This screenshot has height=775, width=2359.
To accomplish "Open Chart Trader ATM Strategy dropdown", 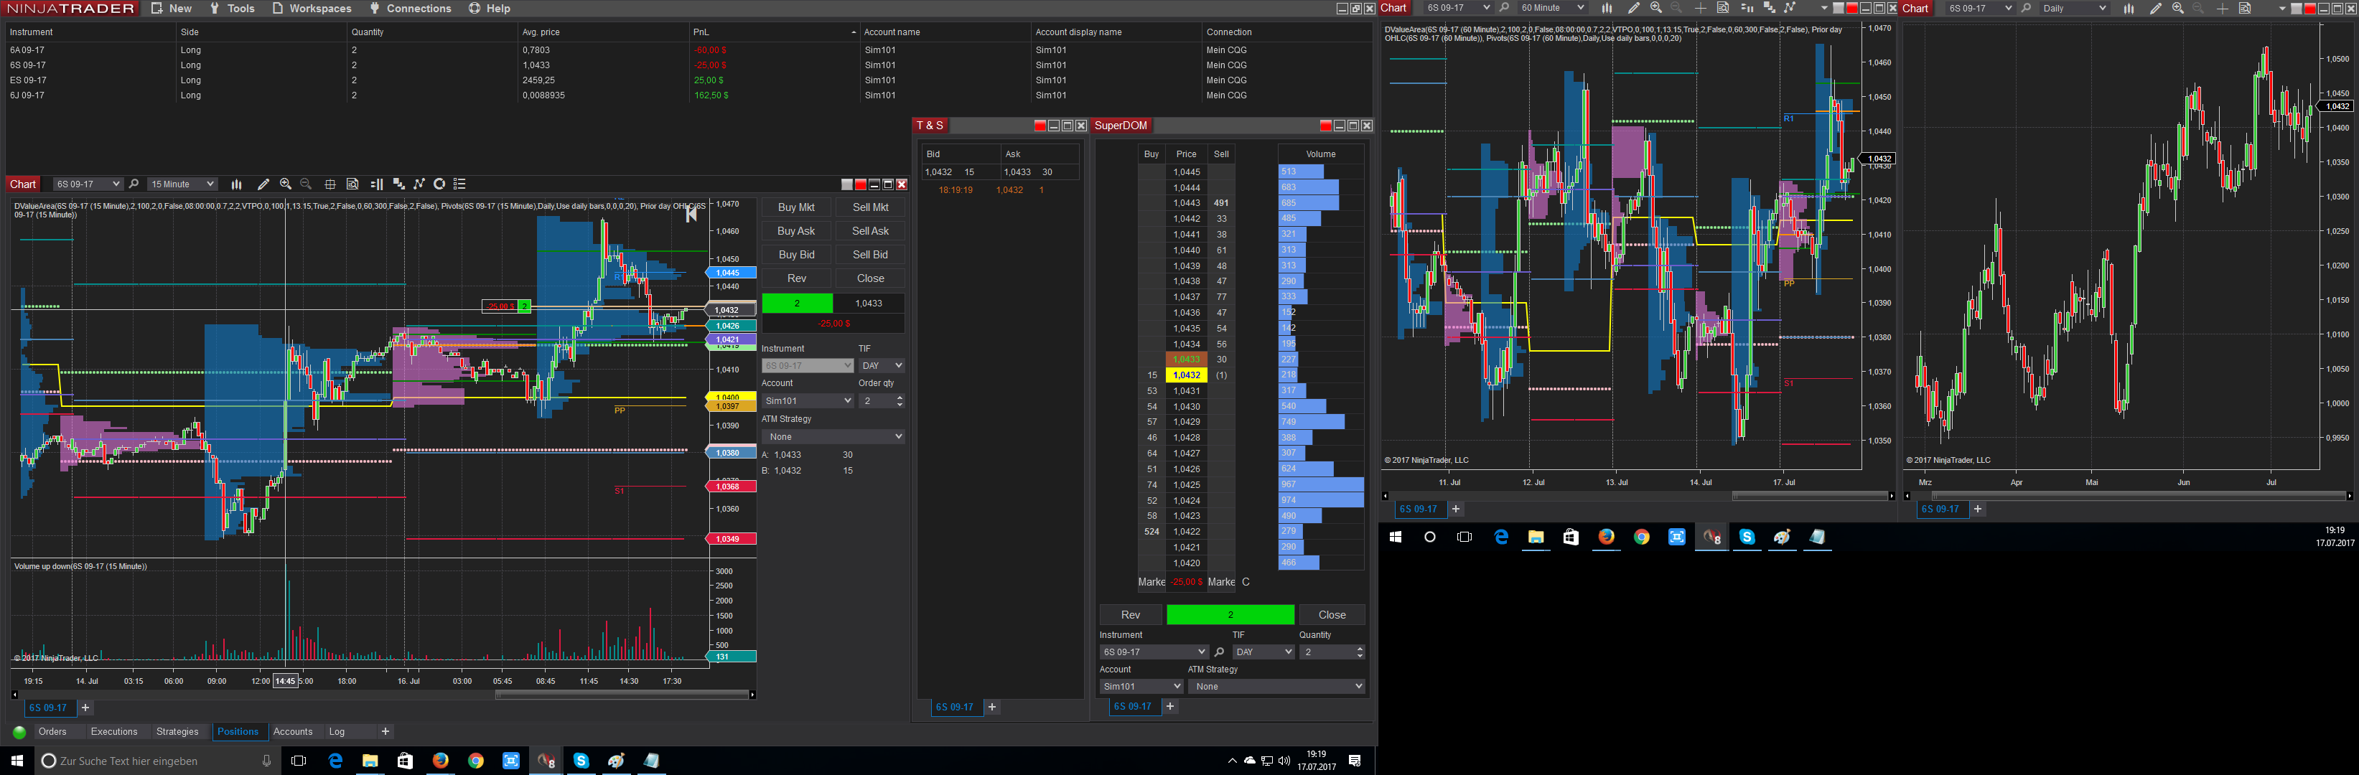I will pyautogui.click(x=833, y=436).
